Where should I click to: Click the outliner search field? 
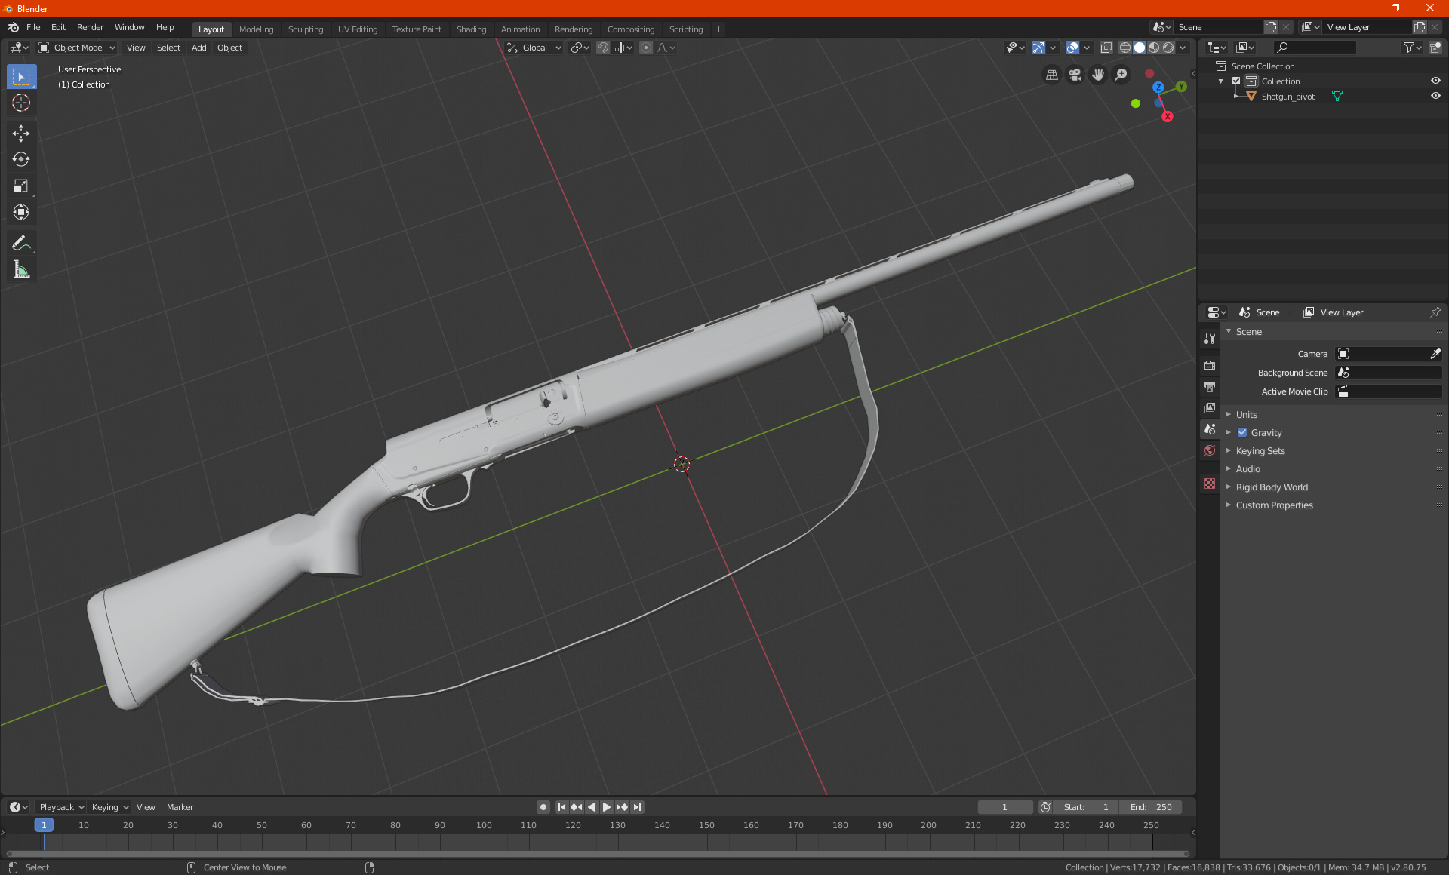(1314, 48)
